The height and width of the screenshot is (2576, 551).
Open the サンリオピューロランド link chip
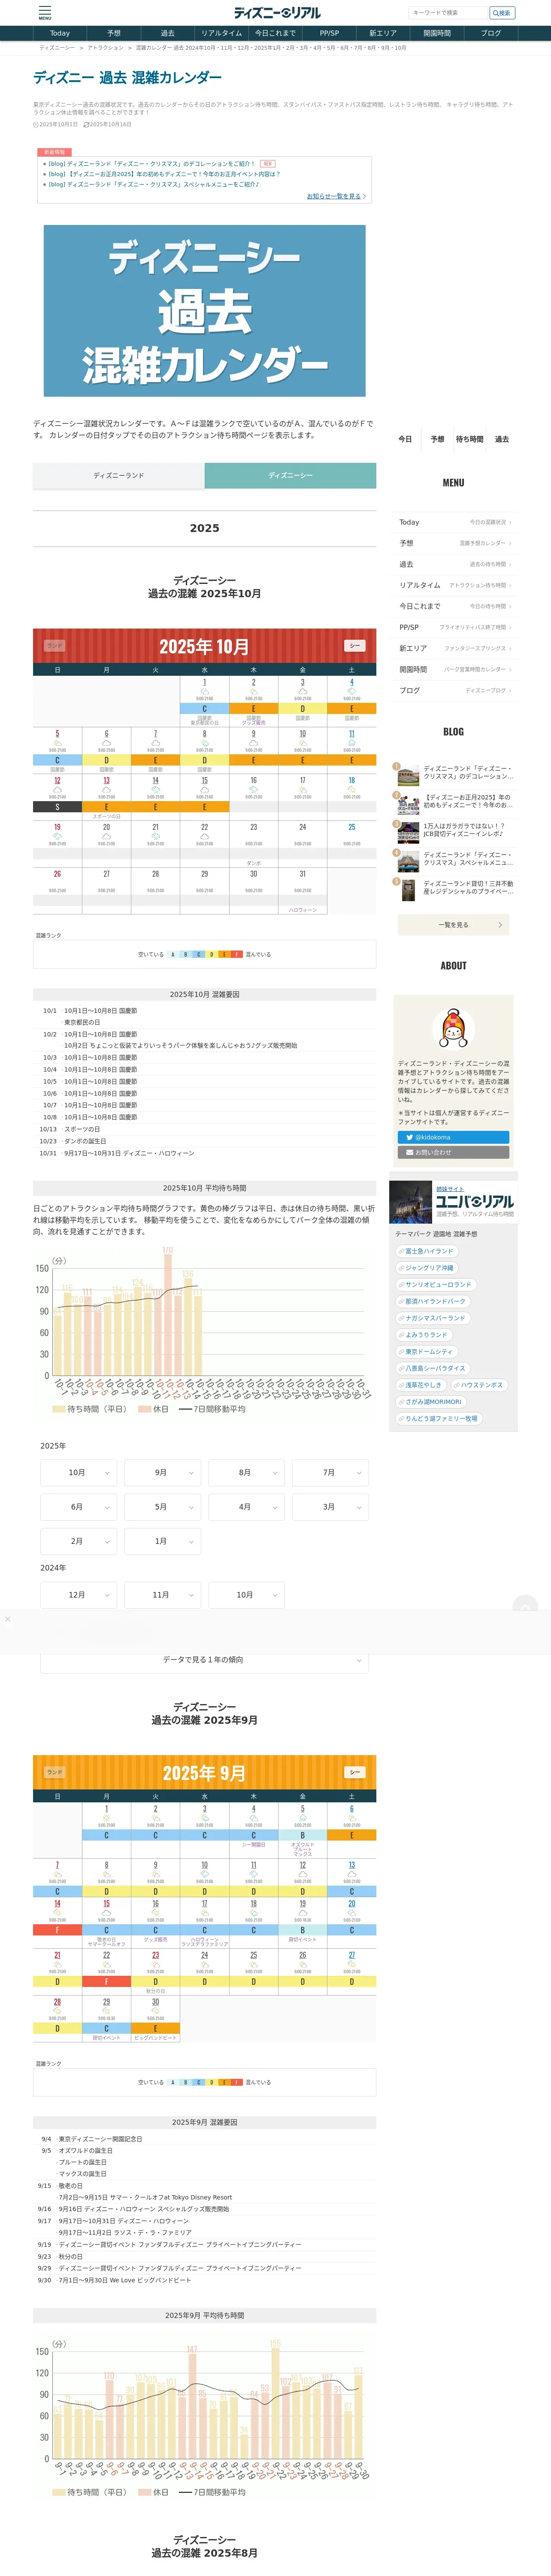(x=435, y=1285)
